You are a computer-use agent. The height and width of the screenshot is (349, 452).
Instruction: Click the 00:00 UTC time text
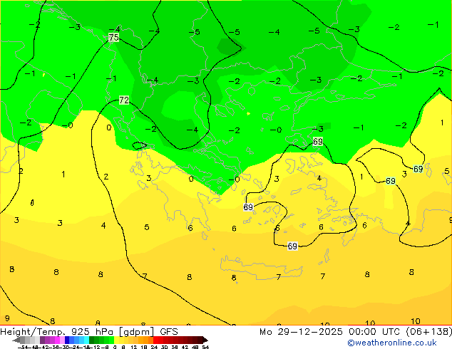tap(376, 332)
